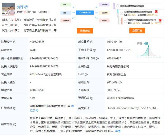Open 农副食品加工业 industry link
This screenshot has height=135, width=164.
pyautogui.click(x=116, y=74)
